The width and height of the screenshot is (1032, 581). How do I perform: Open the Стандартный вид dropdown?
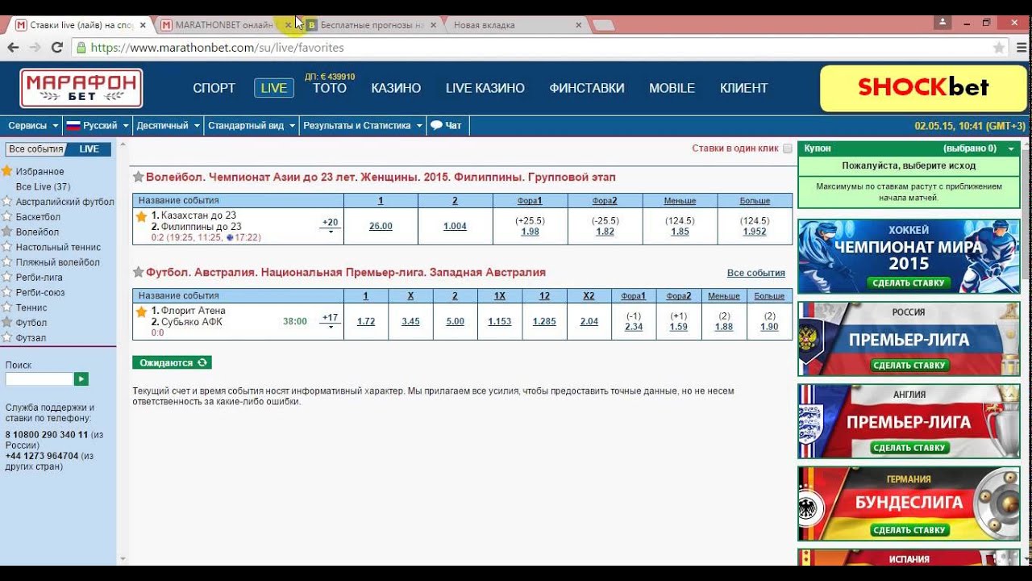pos(252,126)
